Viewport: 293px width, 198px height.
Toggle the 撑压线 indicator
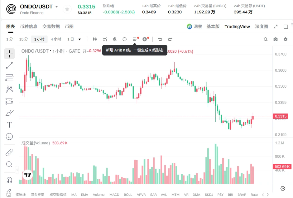point(21,195)
